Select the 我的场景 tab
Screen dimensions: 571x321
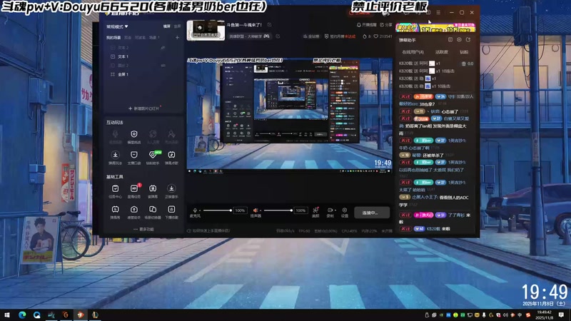click(113, 38)
